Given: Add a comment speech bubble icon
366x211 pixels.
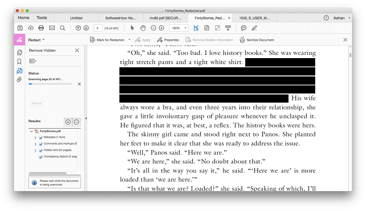Looking at the screenshot, I should click(243, 28).
